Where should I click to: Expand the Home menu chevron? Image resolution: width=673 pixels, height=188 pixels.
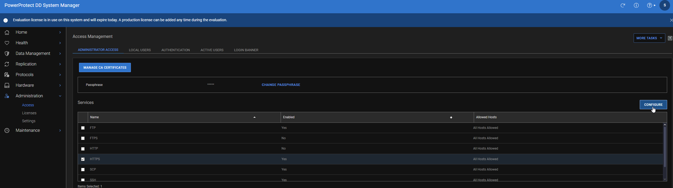click(x=60, y=32)
